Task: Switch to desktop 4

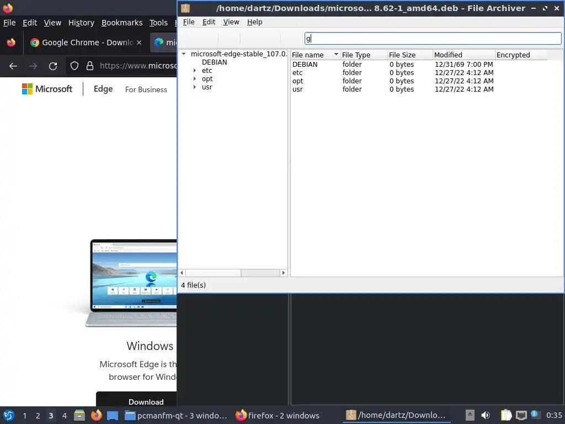Action: coord(65,416)
